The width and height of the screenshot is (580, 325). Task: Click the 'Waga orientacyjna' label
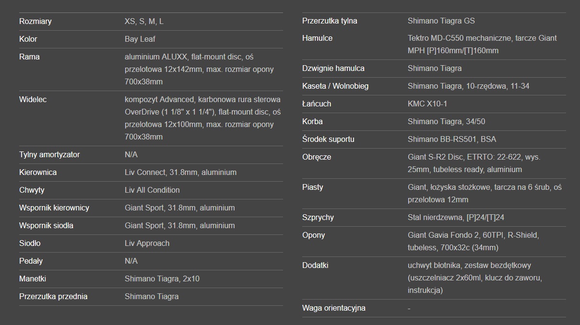click(x=334, y=308)
